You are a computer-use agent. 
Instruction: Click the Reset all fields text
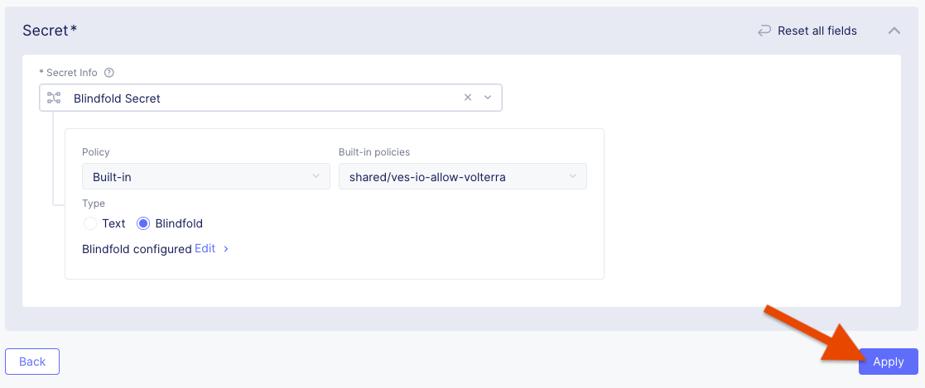(817, 31)
